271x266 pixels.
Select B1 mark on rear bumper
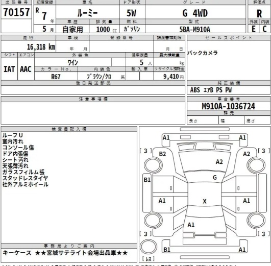coord(167,250)
